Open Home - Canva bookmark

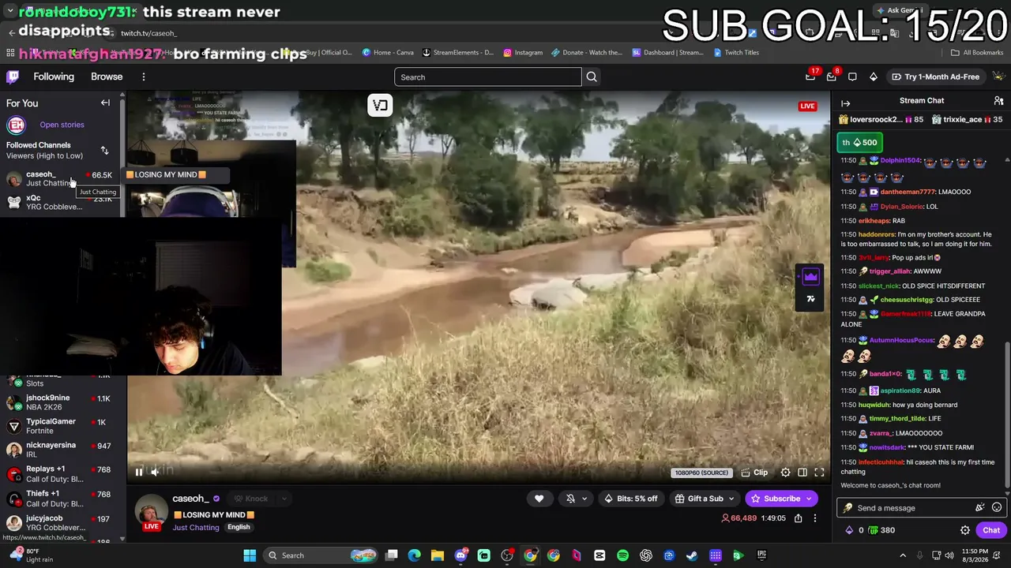point(388,52)
